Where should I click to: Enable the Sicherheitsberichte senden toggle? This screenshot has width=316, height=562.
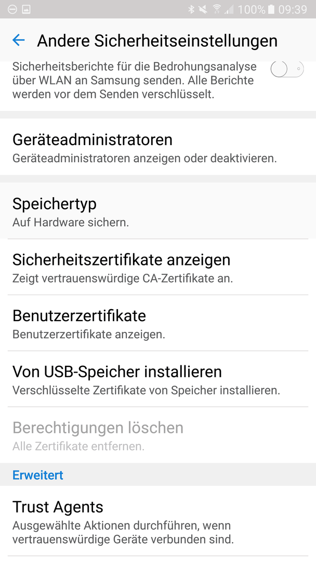pyautogui.click(x=287, y=69)
